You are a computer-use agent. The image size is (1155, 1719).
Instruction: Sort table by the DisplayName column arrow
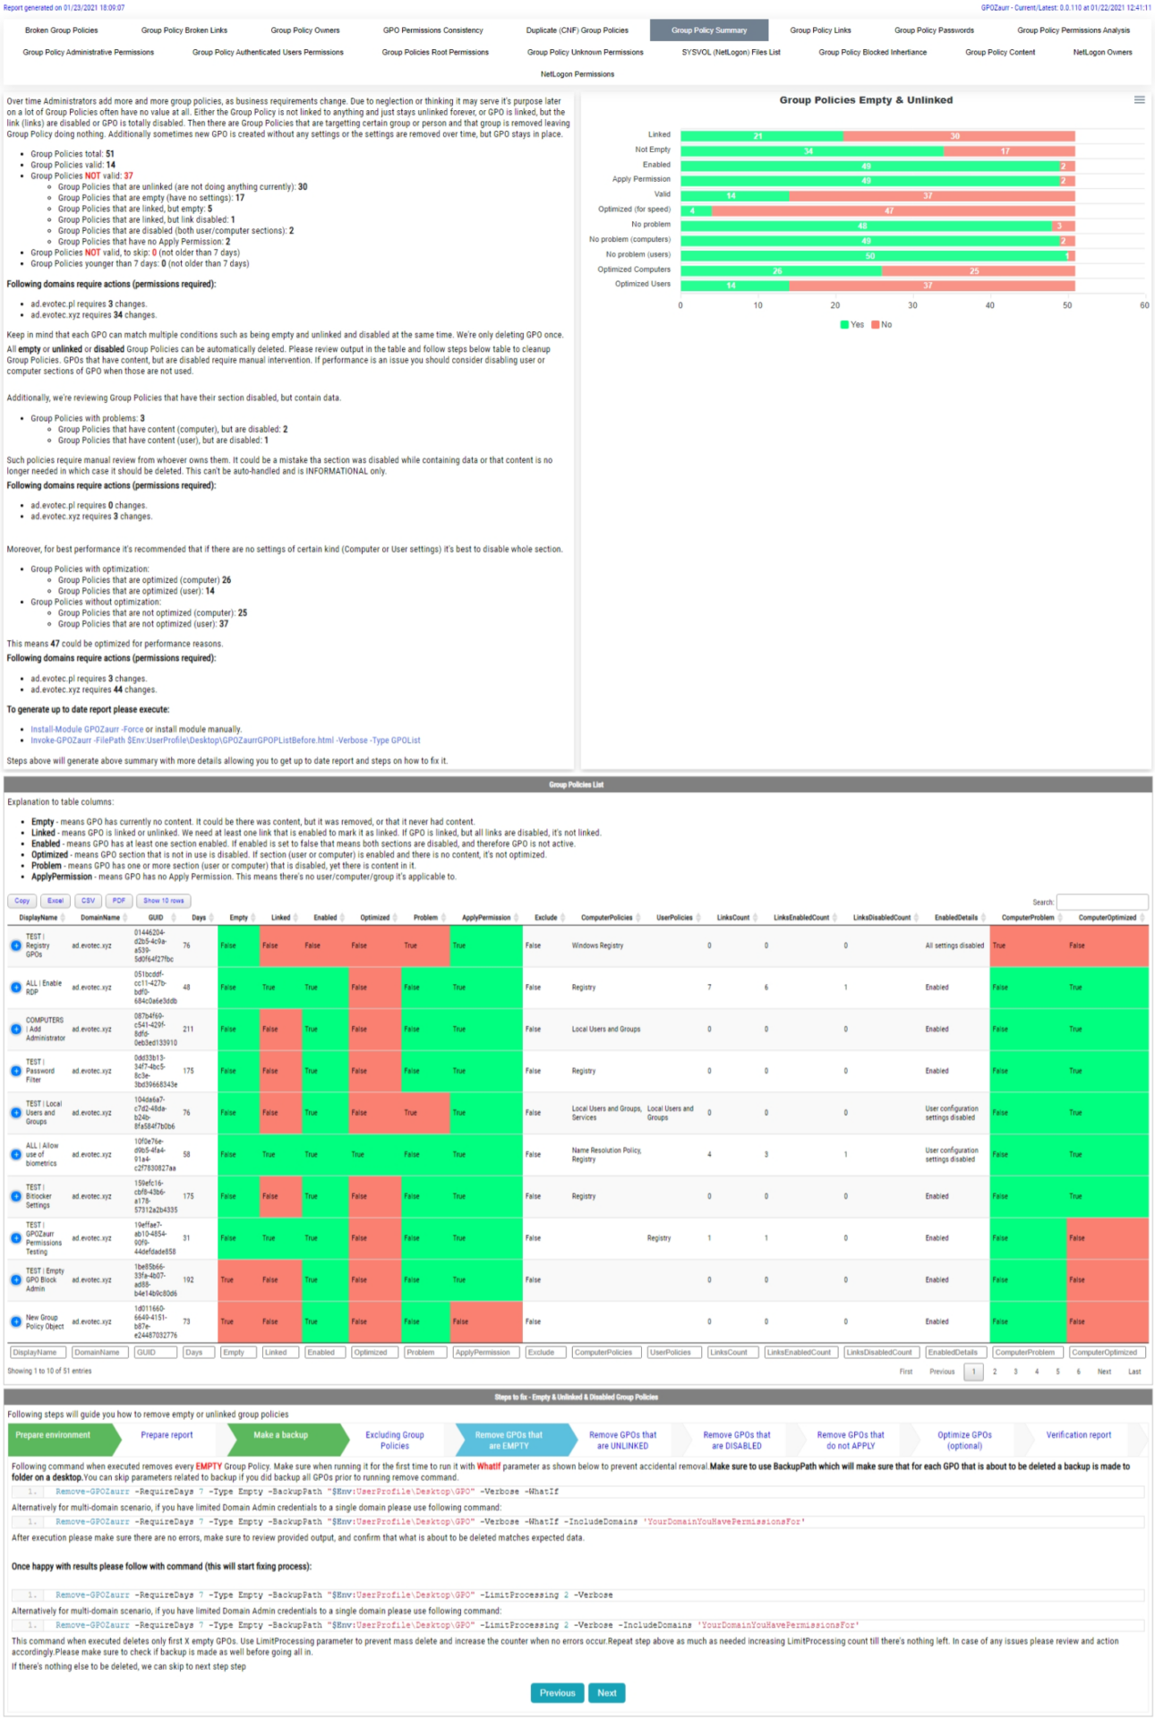click(63, 918)
